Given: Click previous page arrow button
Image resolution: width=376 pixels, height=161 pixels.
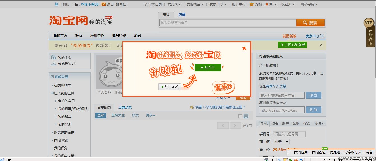Looking at the screenshot, I should [x=223, y=126].
